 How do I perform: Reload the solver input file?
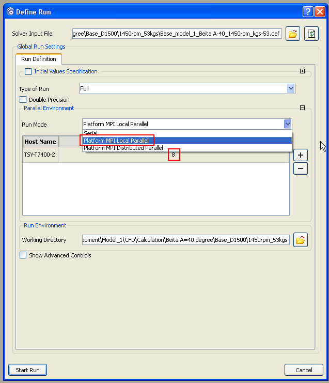tap(311, 34)
